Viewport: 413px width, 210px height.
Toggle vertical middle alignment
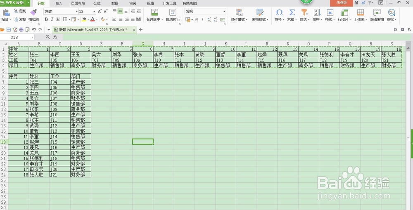pos(120,11)
